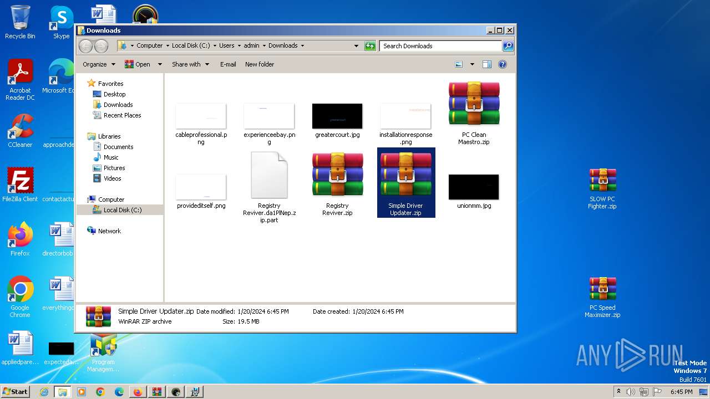Select Local Disk (C:) in the tree
710x399 pixels.
click(122, 210)
